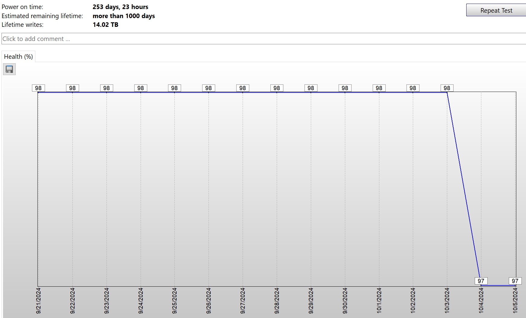Click the 10/5/2024 axis date label
Image resolution: width=526 pixels, height=318 pixels.
click(x=515, y=301)
